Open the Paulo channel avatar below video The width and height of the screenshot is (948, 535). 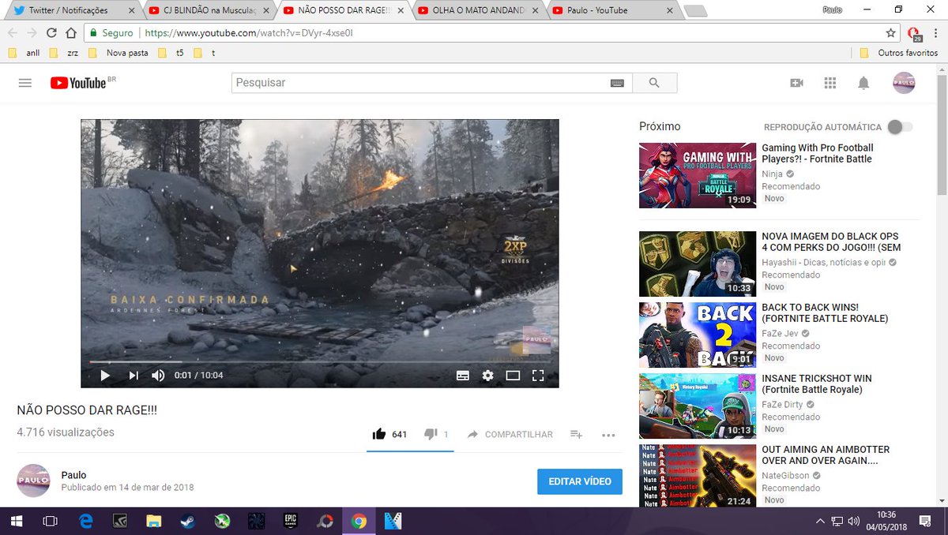(x=33, y=481)
